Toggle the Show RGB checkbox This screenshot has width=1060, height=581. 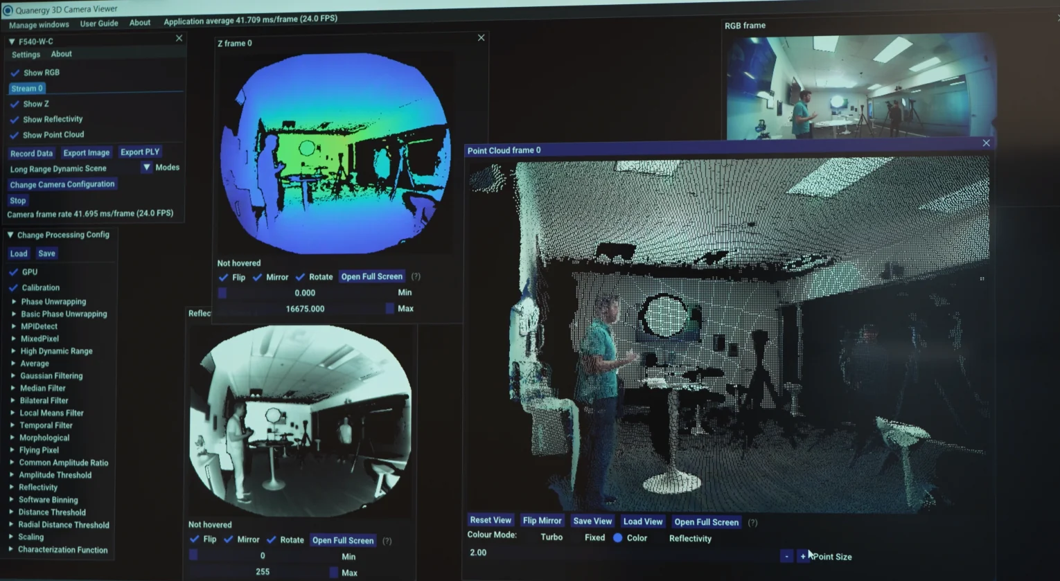(15, 73)
